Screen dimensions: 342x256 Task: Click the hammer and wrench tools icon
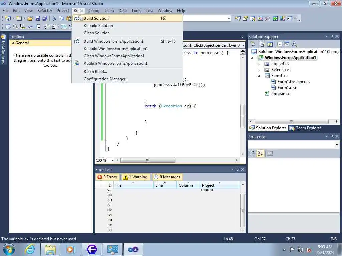click(x=268, y=19)
